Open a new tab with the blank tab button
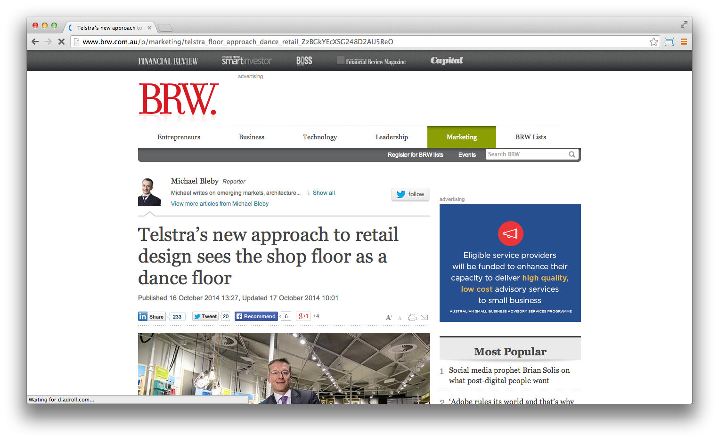Image resolution: width=719 pixels, height=441 pixels. click(x=165, y=28)
